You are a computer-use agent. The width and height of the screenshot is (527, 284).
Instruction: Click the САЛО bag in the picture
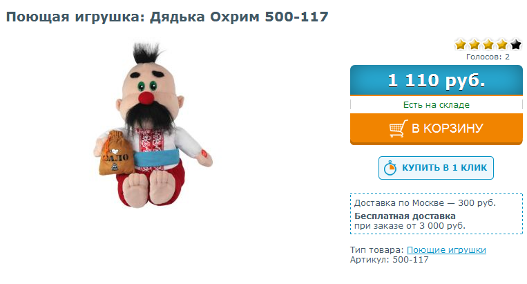tap(115, 153)
